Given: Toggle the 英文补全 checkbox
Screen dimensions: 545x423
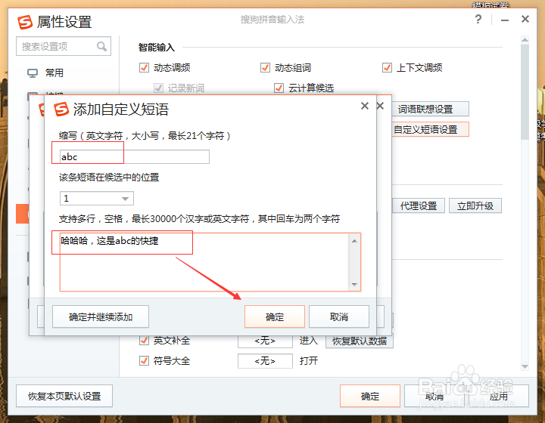Looking at the screenshot, I should 144,341.
